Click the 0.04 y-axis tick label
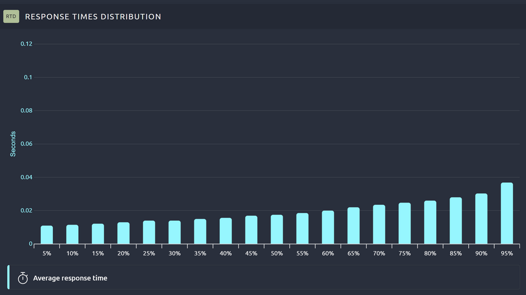 coord(26,177)
